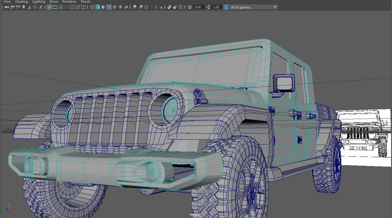
Task: Toggle the viewport Grid display
Action: (49, 7)
